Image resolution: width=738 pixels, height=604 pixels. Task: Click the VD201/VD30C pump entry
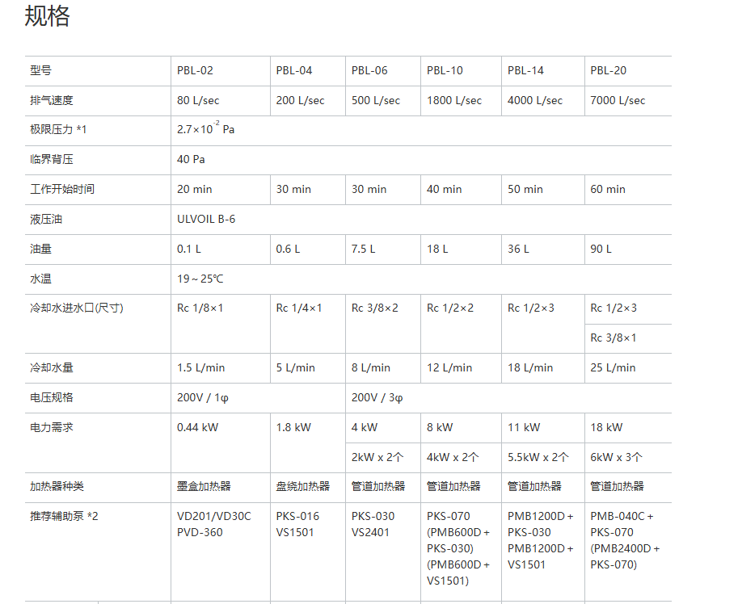(214, 516)
